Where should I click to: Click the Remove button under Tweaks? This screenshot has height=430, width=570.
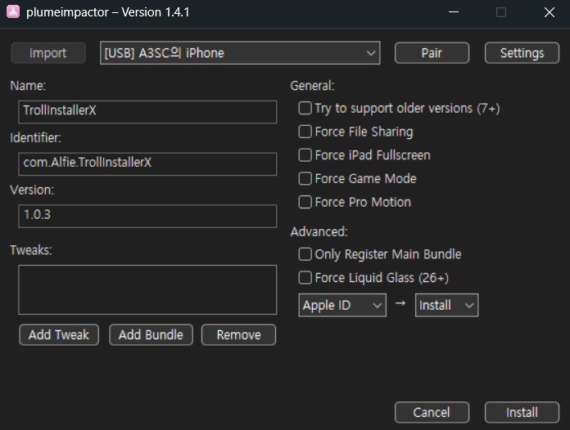pos(238,334)
